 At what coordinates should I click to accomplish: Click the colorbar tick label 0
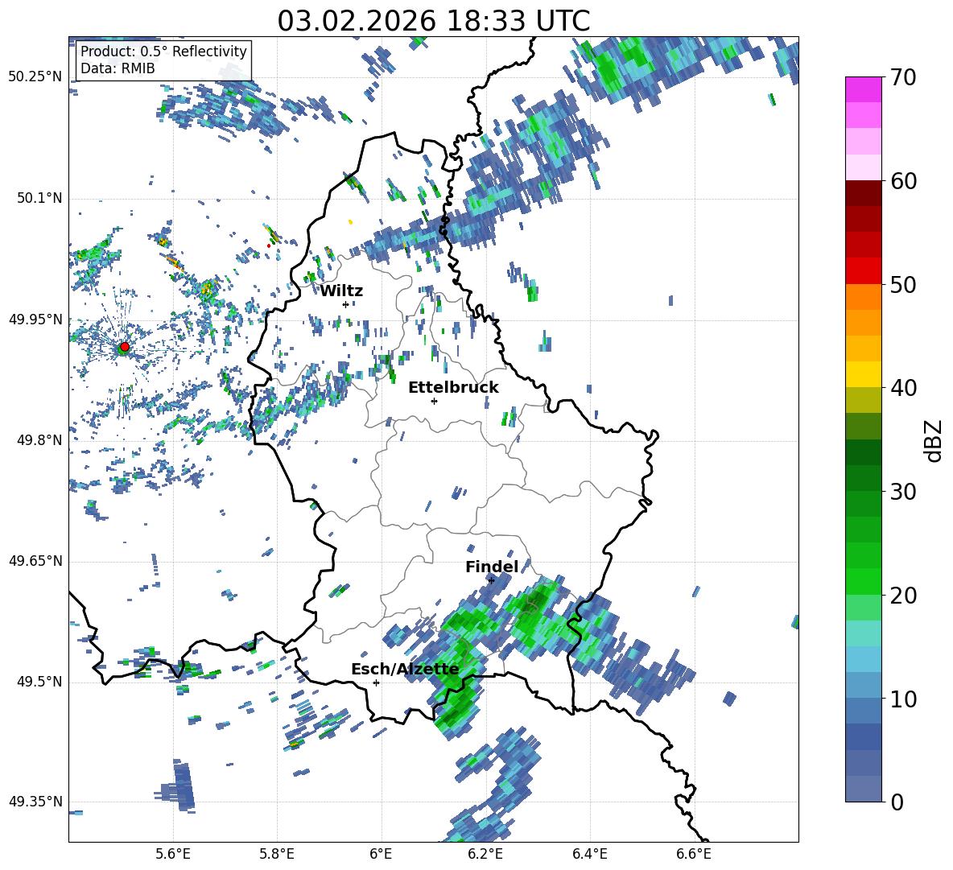pos(897,802)
